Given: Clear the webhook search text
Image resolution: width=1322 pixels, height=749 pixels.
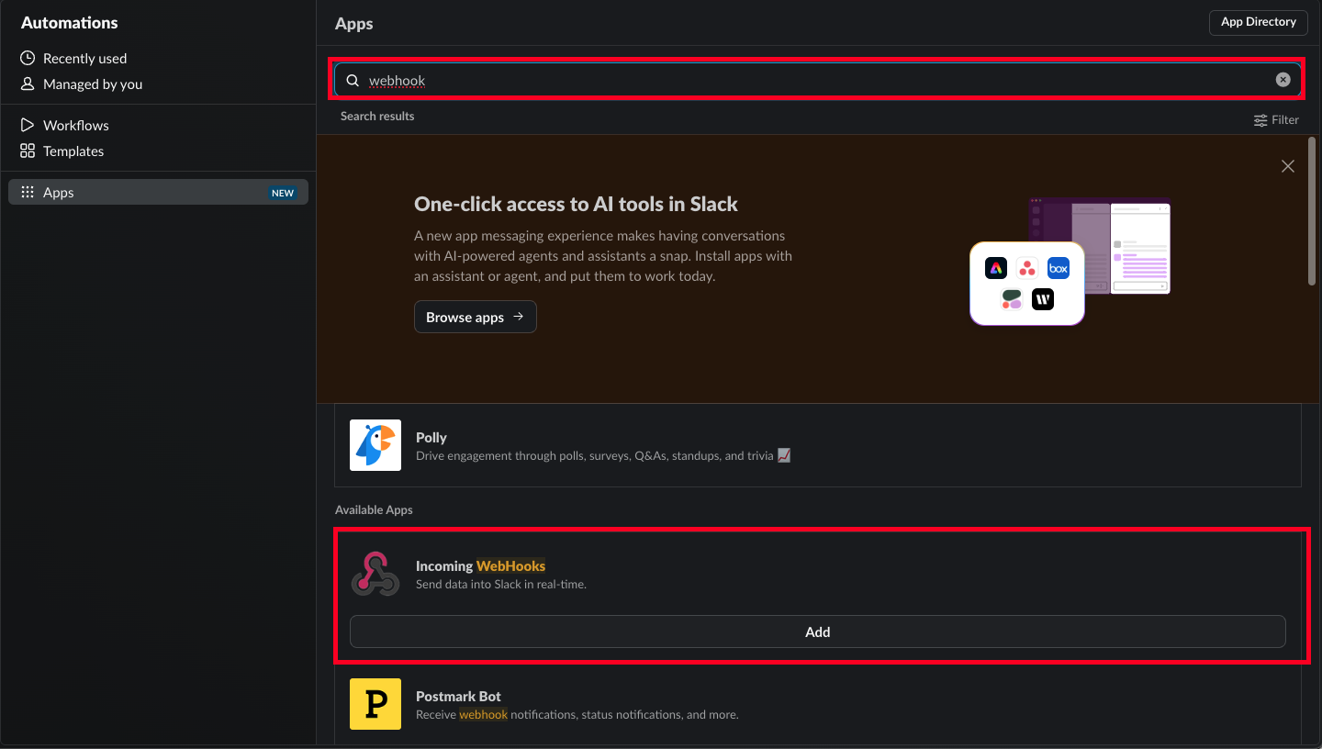Looking at the screenshot, I should pos(1283,80).
